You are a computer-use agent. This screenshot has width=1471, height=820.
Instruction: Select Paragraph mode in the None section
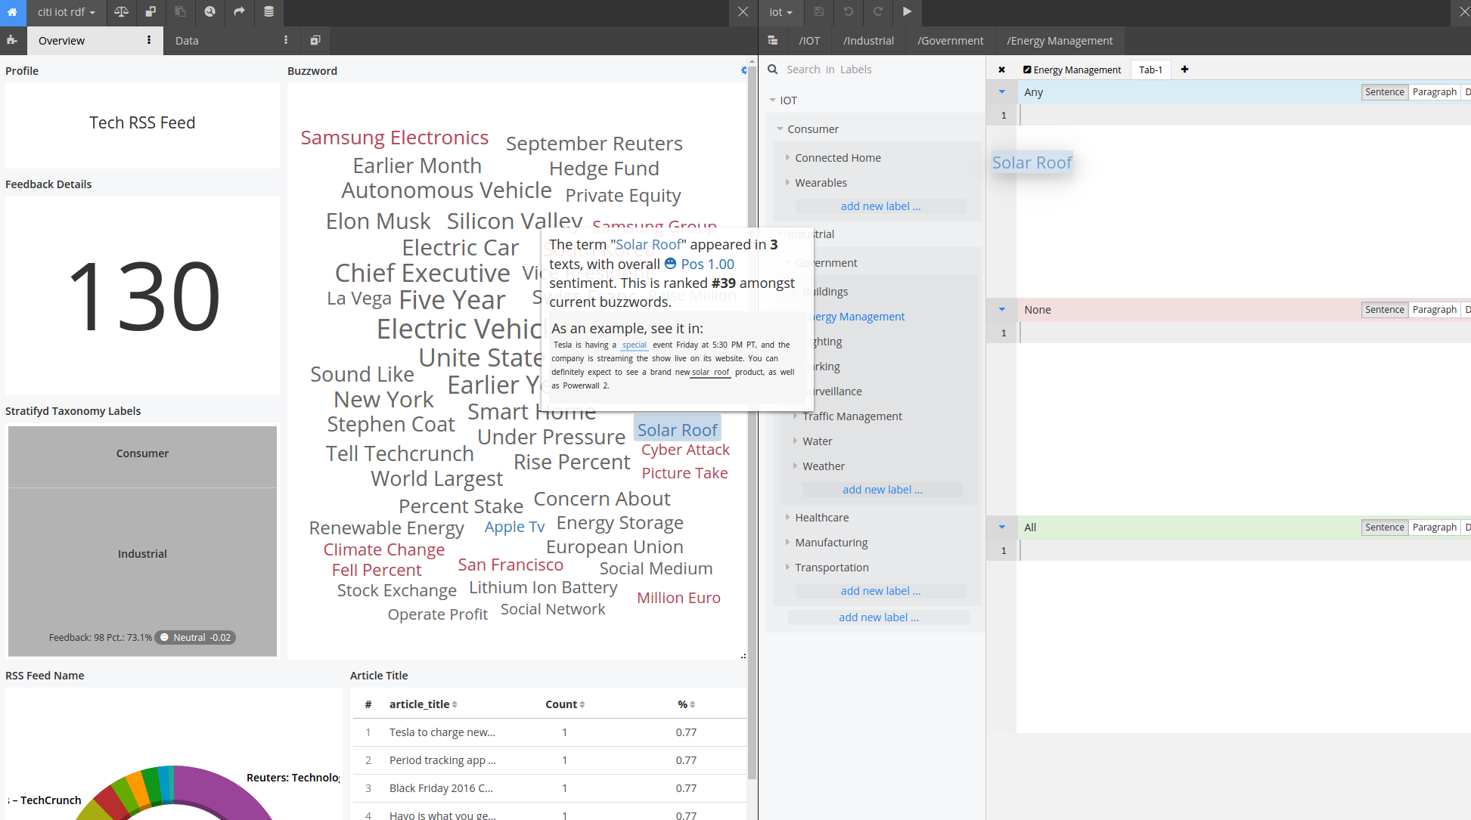[1434, 310]
